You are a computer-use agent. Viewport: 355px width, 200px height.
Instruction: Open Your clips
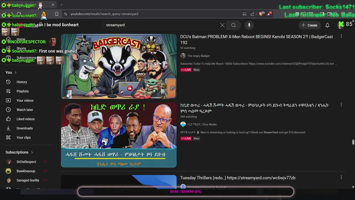point(24,137)
